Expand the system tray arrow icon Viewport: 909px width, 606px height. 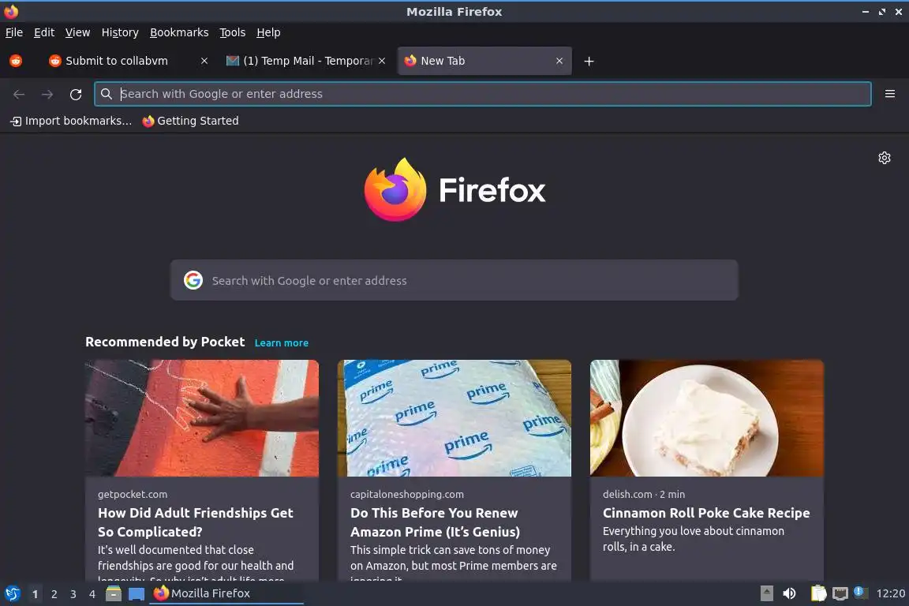[766, 593]
